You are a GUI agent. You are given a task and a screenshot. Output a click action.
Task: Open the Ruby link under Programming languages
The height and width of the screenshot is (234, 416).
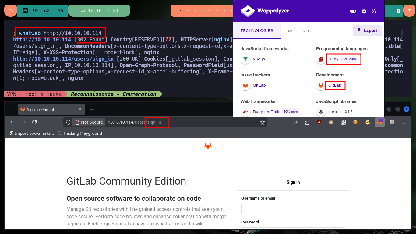(333, 59)
